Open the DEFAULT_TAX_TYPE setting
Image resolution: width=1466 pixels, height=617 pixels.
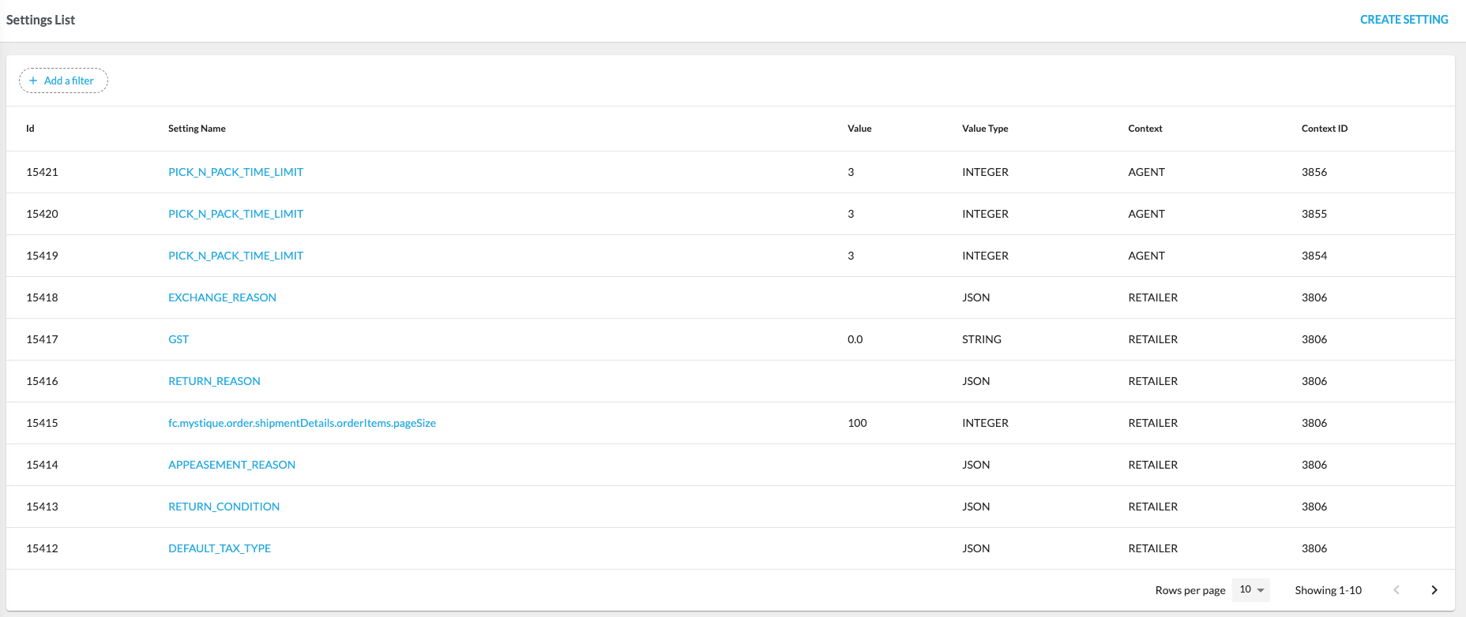[x=220, y=548]
